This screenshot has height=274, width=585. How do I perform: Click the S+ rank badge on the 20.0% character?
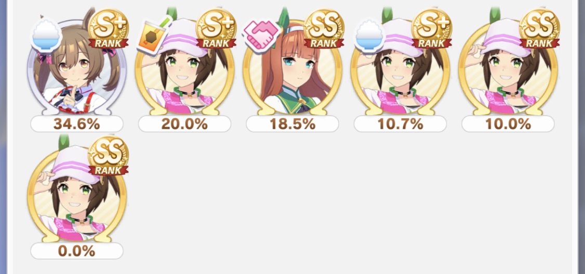click(x=216, y=29)
